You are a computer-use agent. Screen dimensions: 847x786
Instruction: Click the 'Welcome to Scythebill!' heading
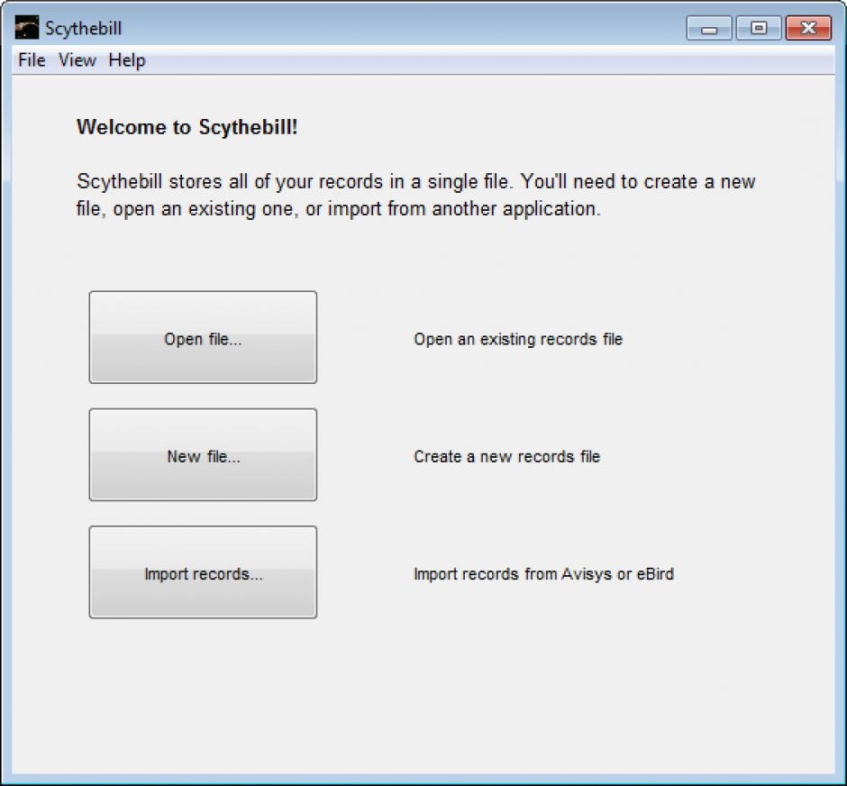click(x=187, y=127)
